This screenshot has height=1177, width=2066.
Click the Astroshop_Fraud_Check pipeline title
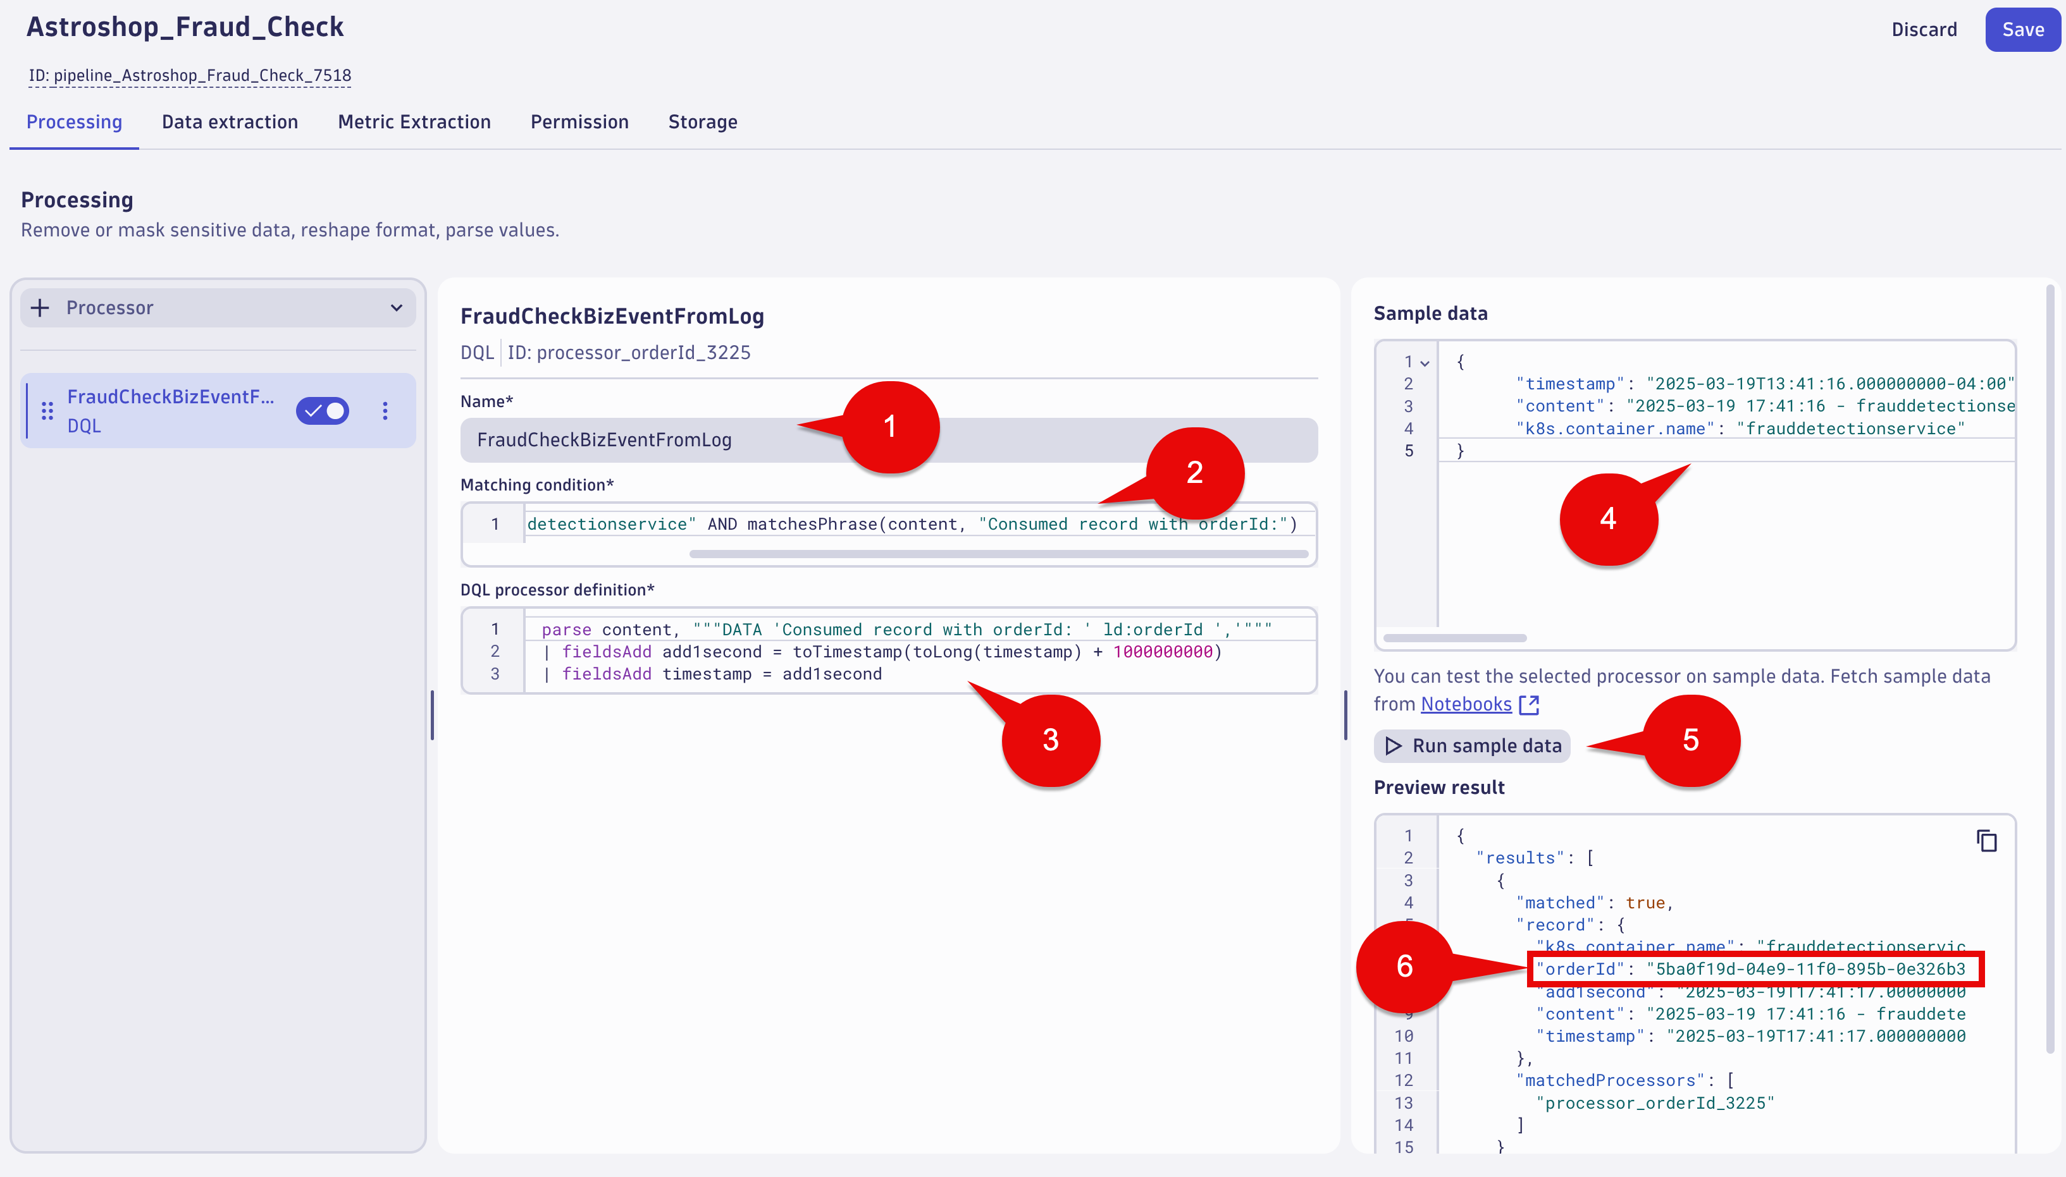click(185, 27)
